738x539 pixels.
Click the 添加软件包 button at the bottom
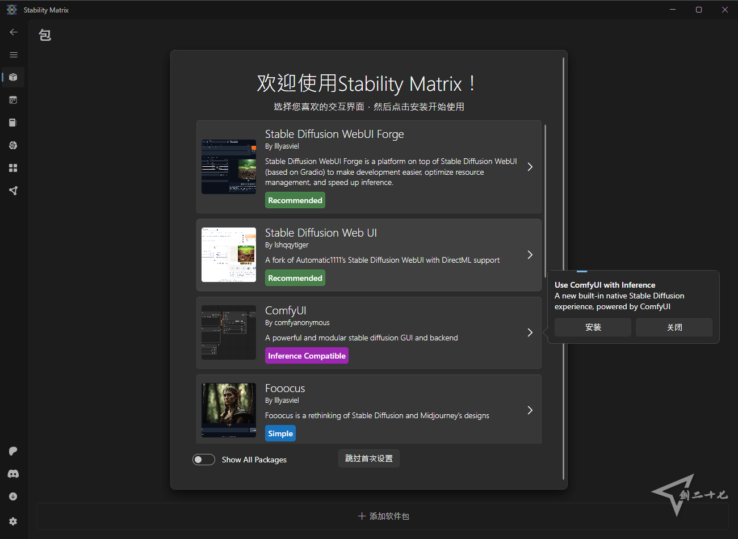pos(383,516)
